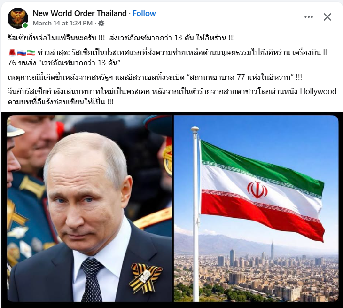The width and height of the screenshot is (343, 308).
Task: Open the New World Order Thailand profile avatar
Action: (18, 18)
